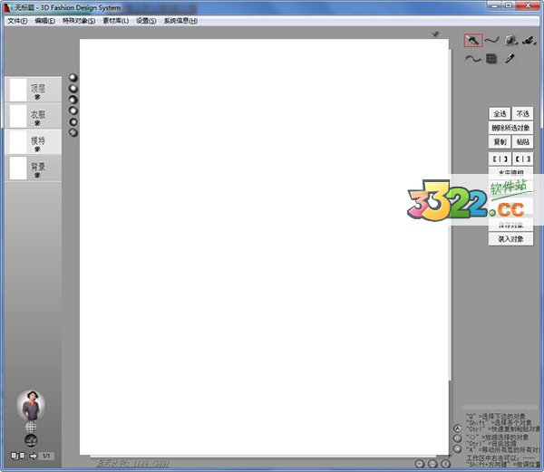Click the small arrow marker above canvas

click(435, 34)
